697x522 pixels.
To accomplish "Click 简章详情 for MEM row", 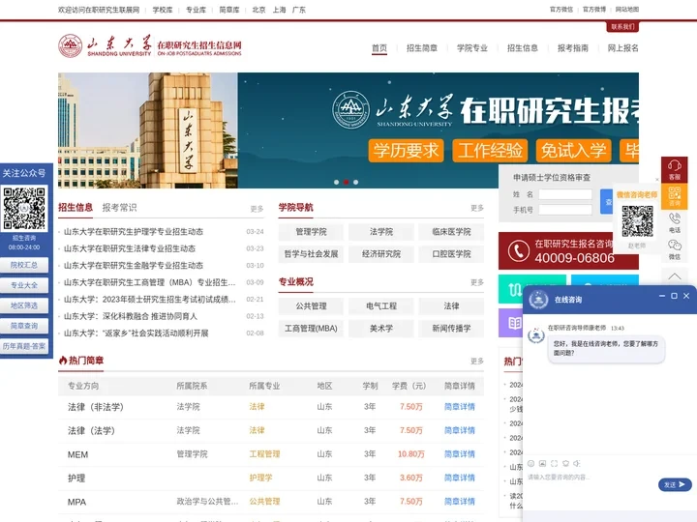I will (460, 454).
